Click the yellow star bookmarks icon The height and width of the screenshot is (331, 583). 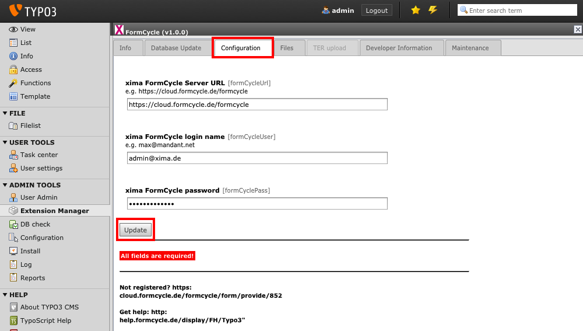tap(415, 11)
